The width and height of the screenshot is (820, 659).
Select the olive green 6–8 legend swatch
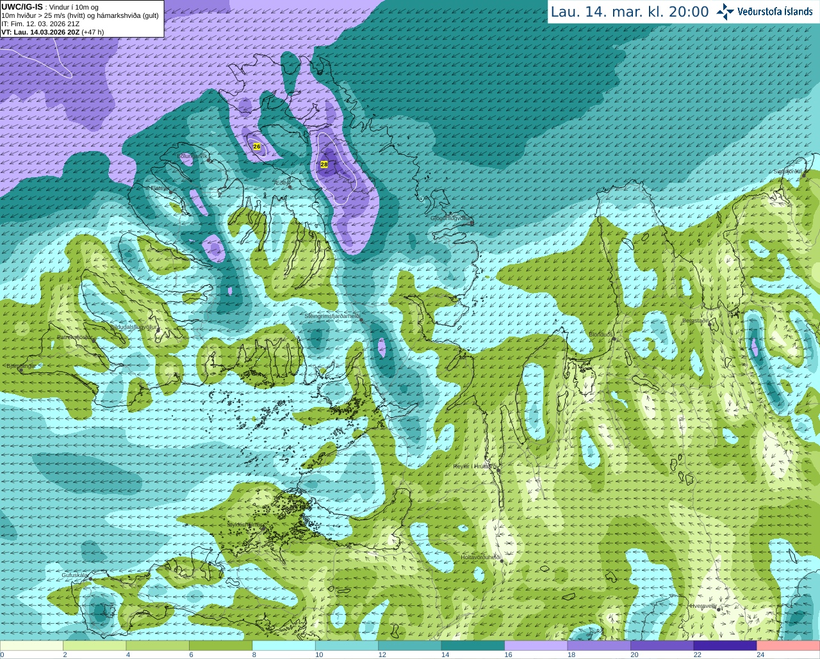coord(221,646)
